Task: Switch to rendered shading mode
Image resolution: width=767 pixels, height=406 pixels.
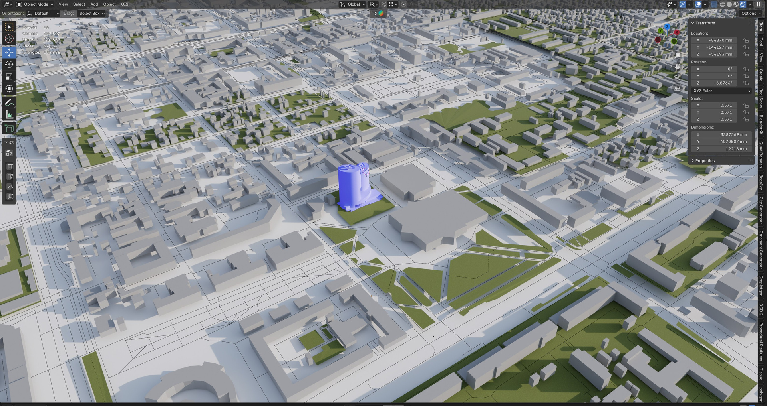Action: tap(743, 4)
